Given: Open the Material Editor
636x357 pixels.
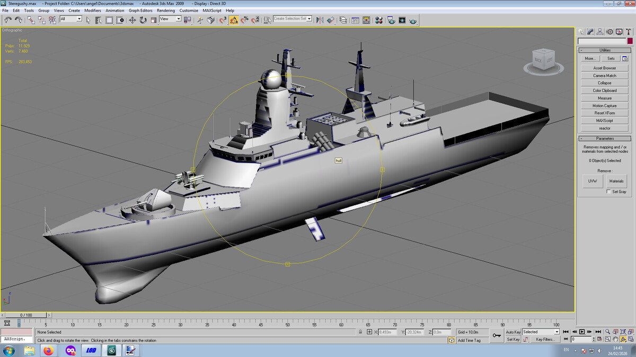Looking at the screenshot, I should click(x=379, y=20).
